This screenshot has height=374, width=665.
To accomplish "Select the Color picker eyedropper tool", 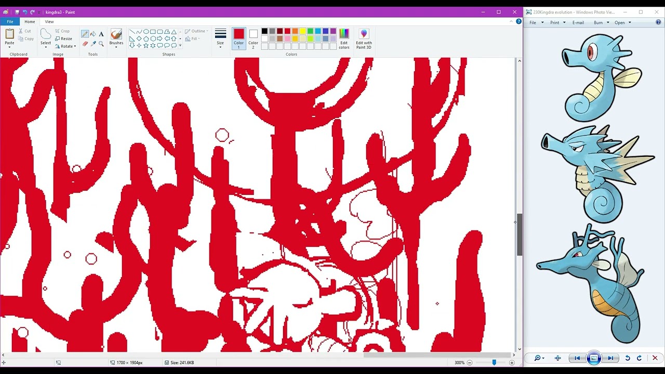I will (x=93, y=44).
